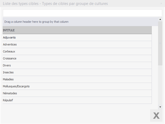
Task: Choose the Insectes target type
Action: click(x=77, y=72)
